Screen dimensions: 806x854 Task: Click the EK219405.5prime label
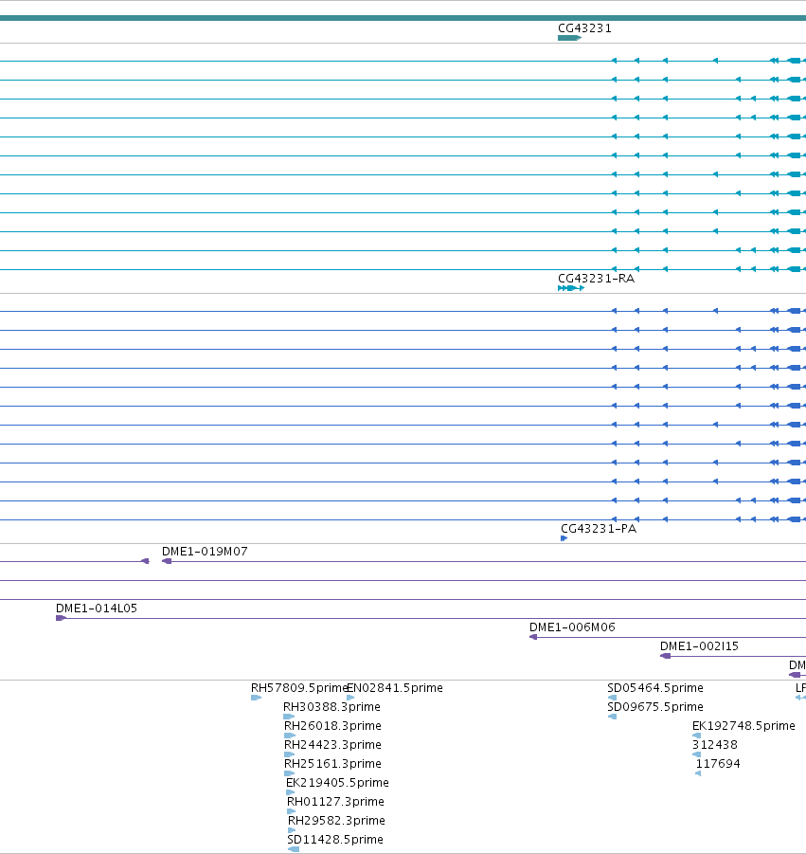[x=337, y=783]
